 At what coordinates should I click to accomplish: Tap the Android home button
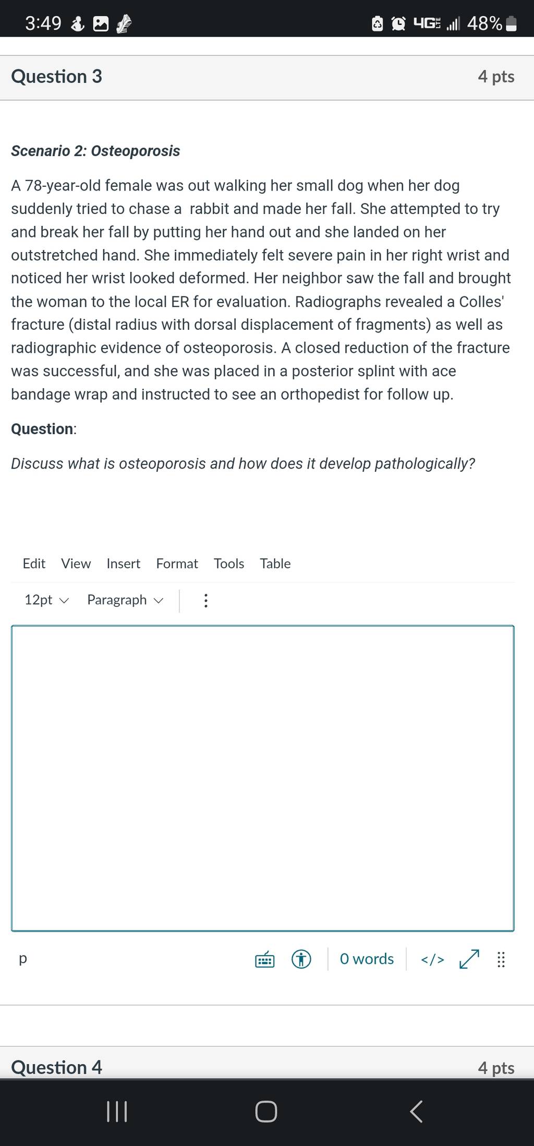(x=266, y=1111)
